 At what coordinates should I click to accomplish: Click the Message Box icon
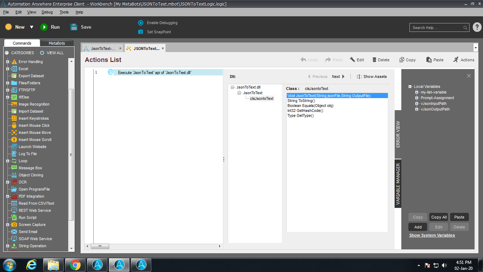[14, 168]
